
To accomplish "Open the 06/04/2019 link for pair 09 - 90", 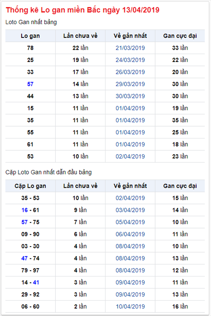I will pos(130,234).
